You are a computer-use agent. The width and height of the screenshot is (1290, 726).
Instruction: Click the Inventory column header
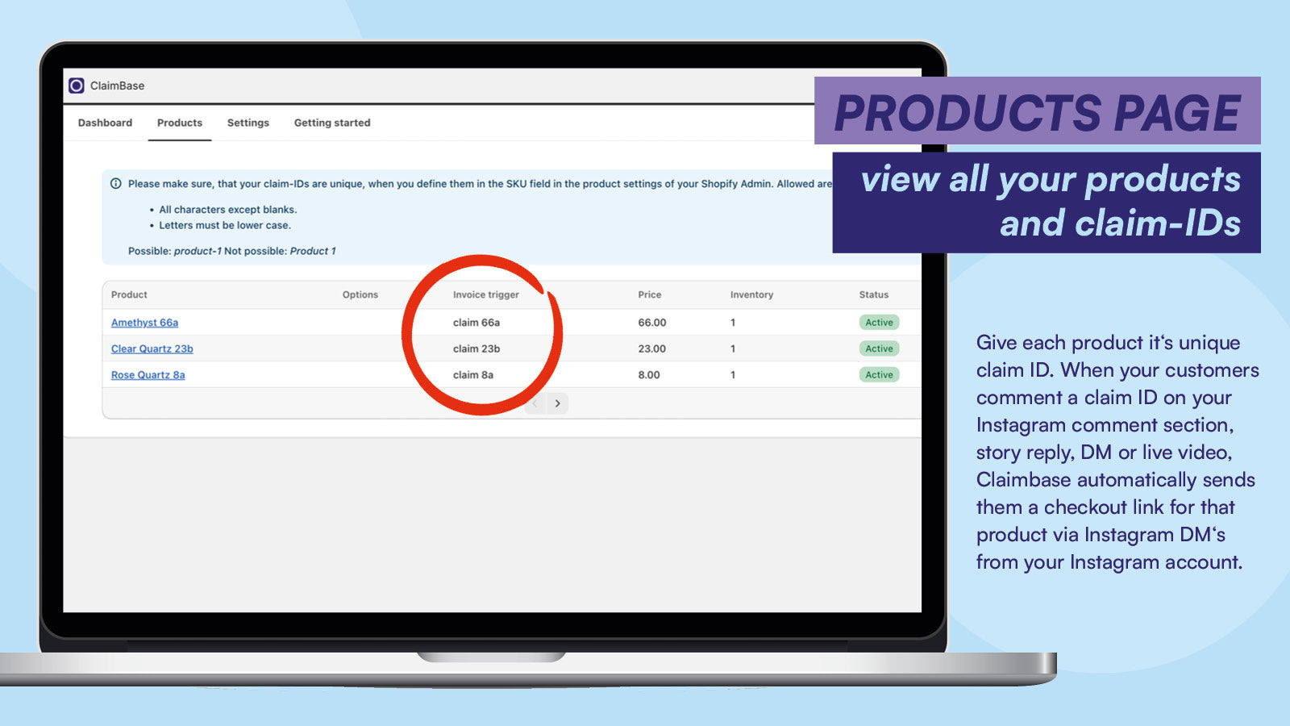[x=751, y=295]
